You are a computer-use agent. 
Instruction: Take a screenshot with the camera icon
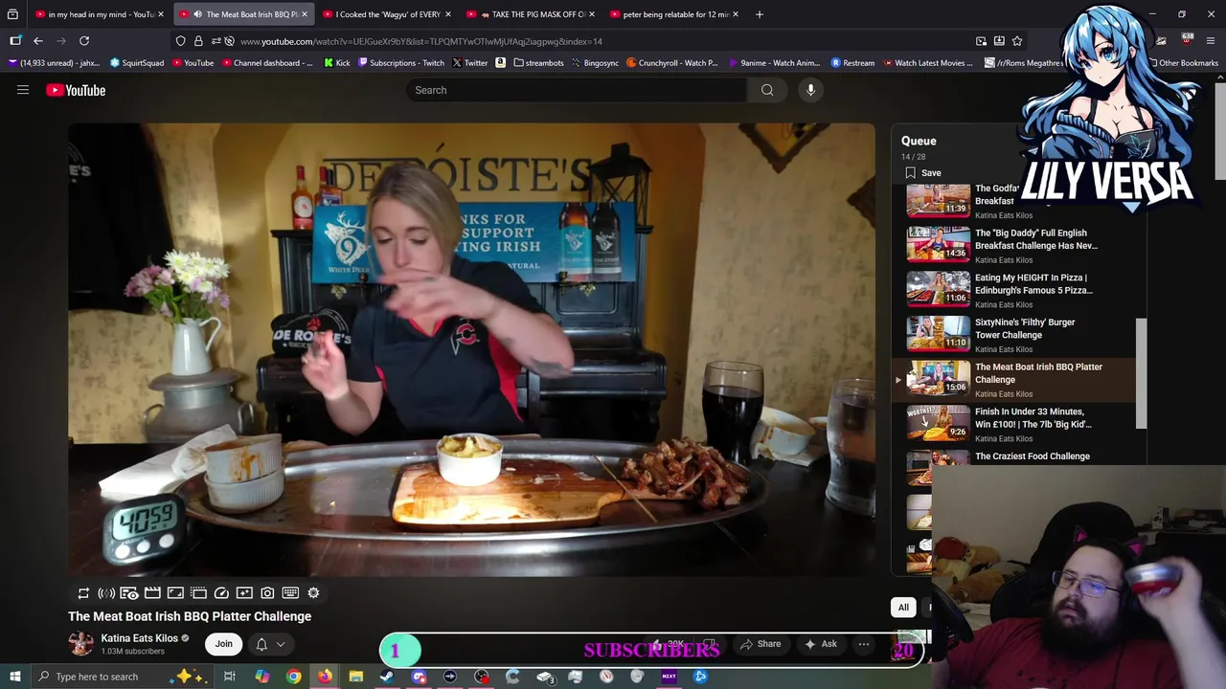[x=267, y=593]
